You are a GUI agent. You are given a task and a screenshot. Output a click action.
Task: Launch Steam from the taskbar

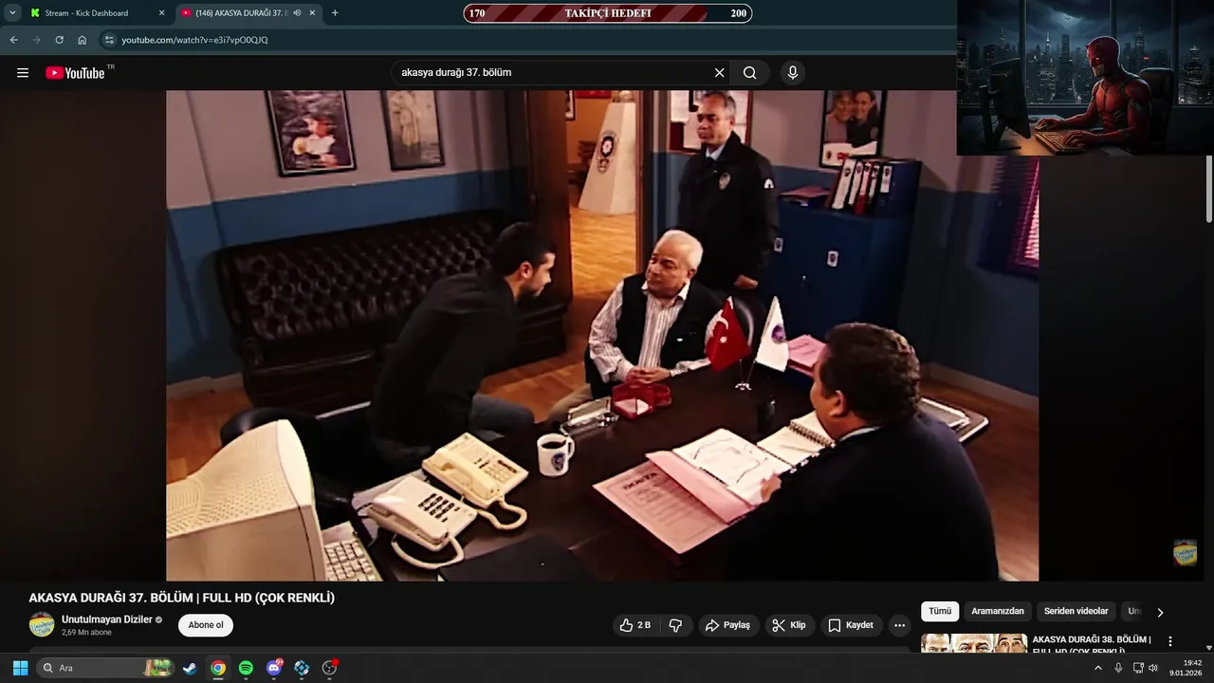190,668
